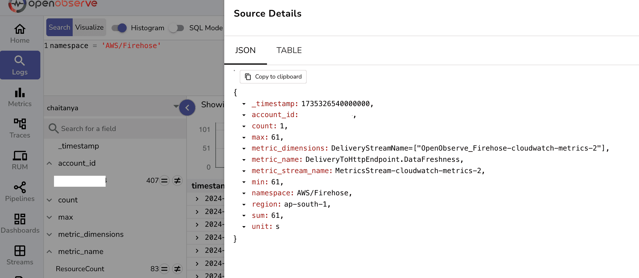Navigate to Traces via sidebar icon

(x=20, y=128)
